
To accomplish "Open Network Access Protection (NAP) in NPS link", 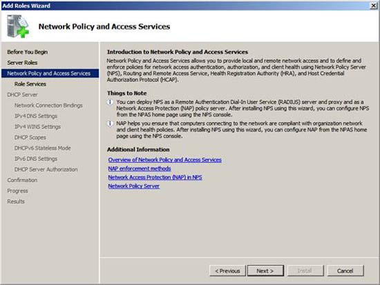I will [155, 177].
